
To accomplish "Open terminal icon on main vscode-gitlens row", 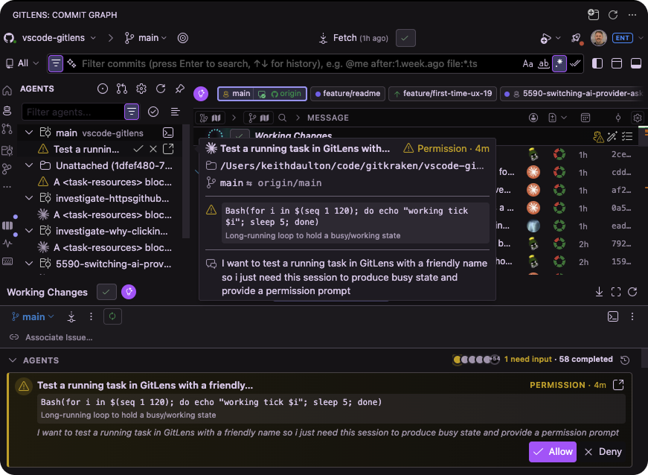I will [x=168, y=133].
